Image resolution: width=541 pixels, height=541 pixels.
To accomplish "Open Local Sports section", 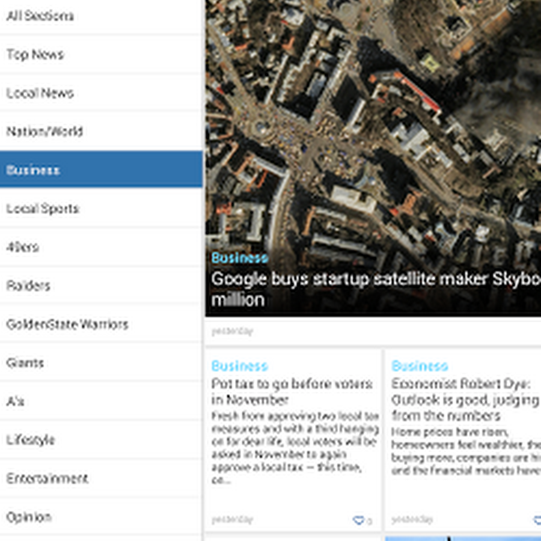I will coord(101,209).
